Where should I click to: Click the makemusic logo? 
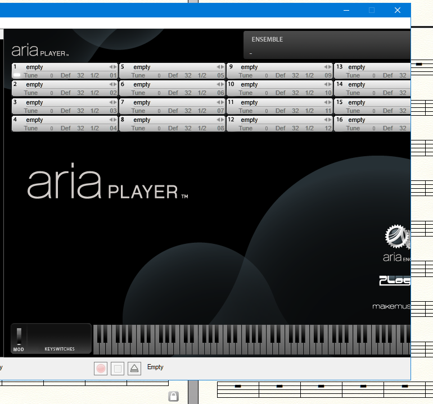click(391, 307)
